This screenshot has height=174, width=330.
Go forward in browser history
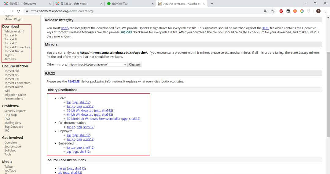12,11
